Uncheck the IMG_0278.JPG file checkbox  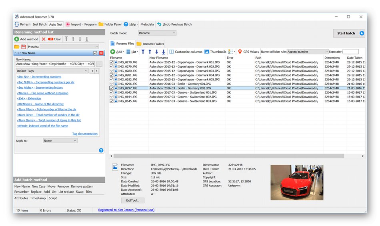[112, 62]
